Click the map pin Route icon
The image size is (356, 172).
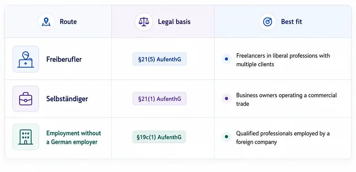tap(46, 22)
